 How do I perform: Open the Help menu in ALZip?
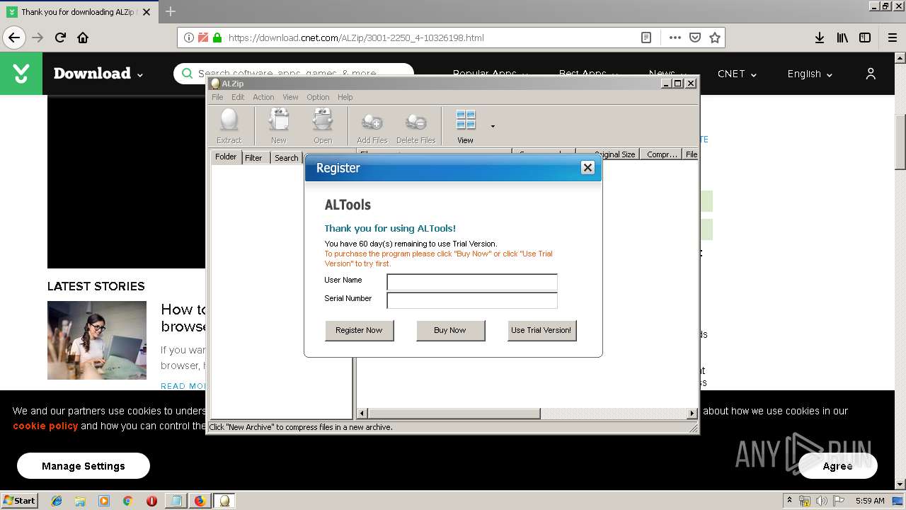click(345, 97)
